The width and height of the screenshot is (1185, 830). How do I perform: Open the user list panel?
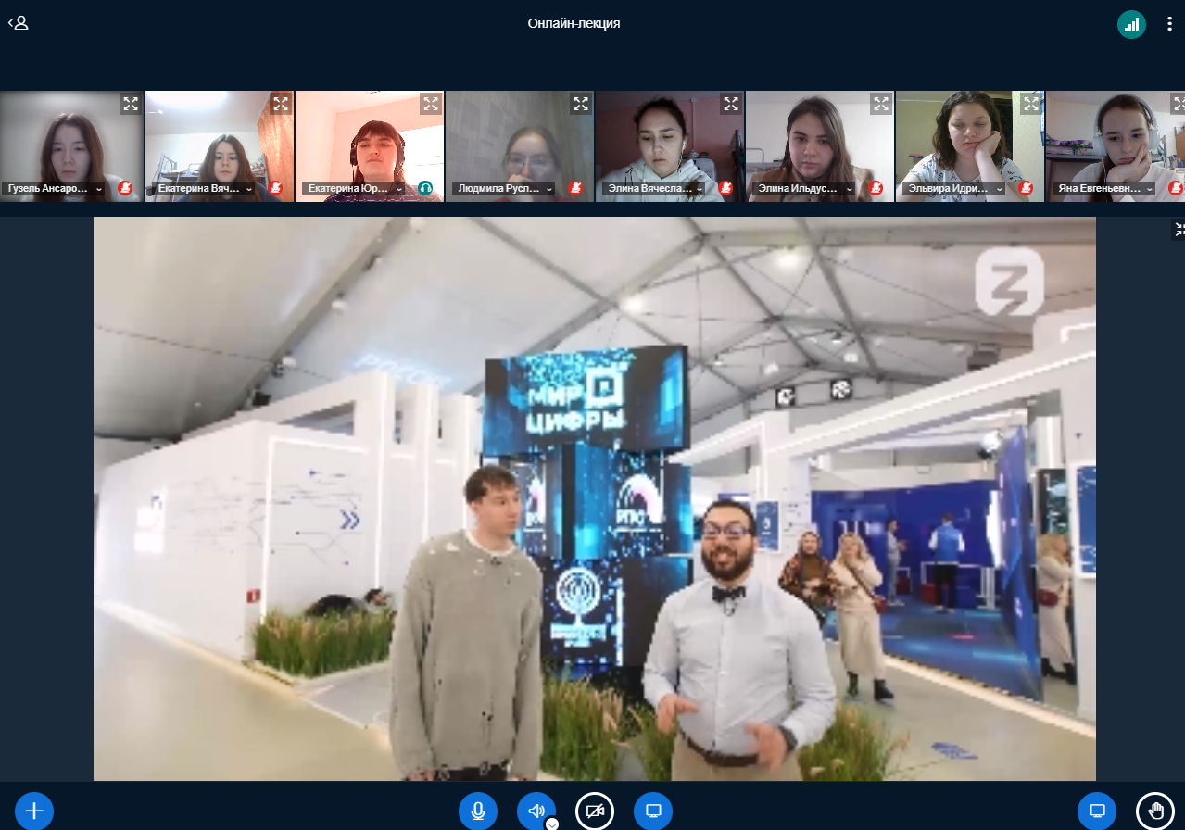click(x=19, y=23)
